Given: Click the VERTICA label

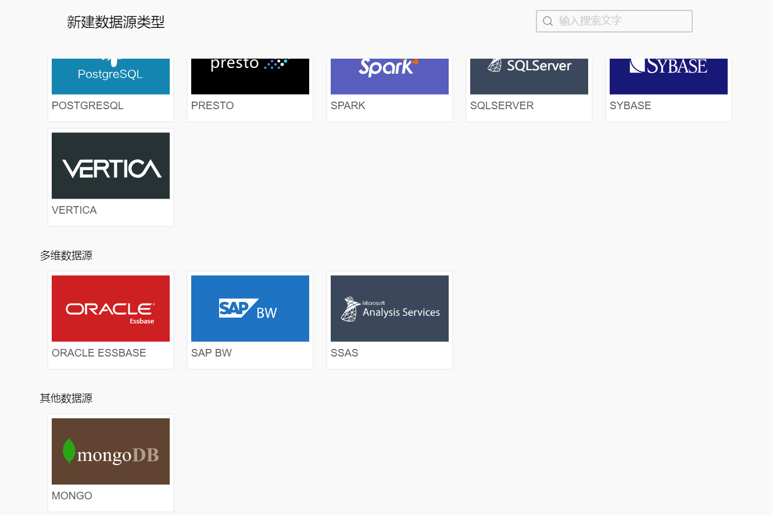Looking at the screenshot, I should (x=74, y=210).
